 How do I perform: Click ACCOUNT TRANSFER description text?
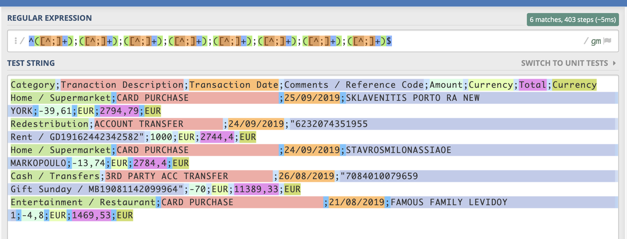coord(139,124)
